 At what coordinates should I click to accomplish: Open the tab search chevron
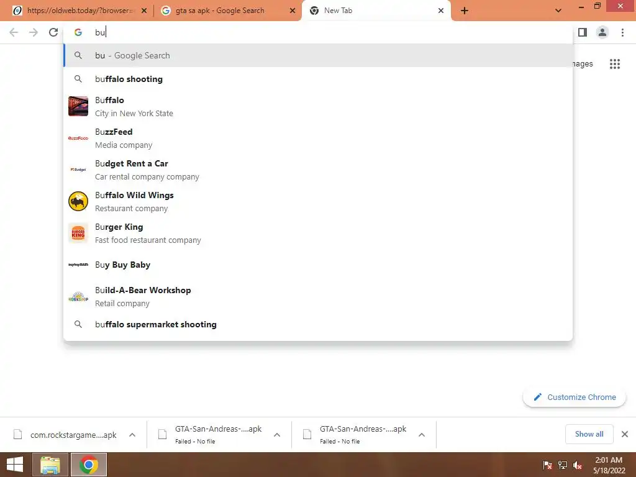558,11
